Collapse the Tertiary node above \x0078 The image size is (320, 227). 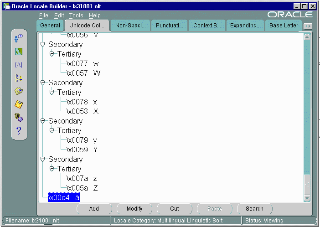pos(52,93)
